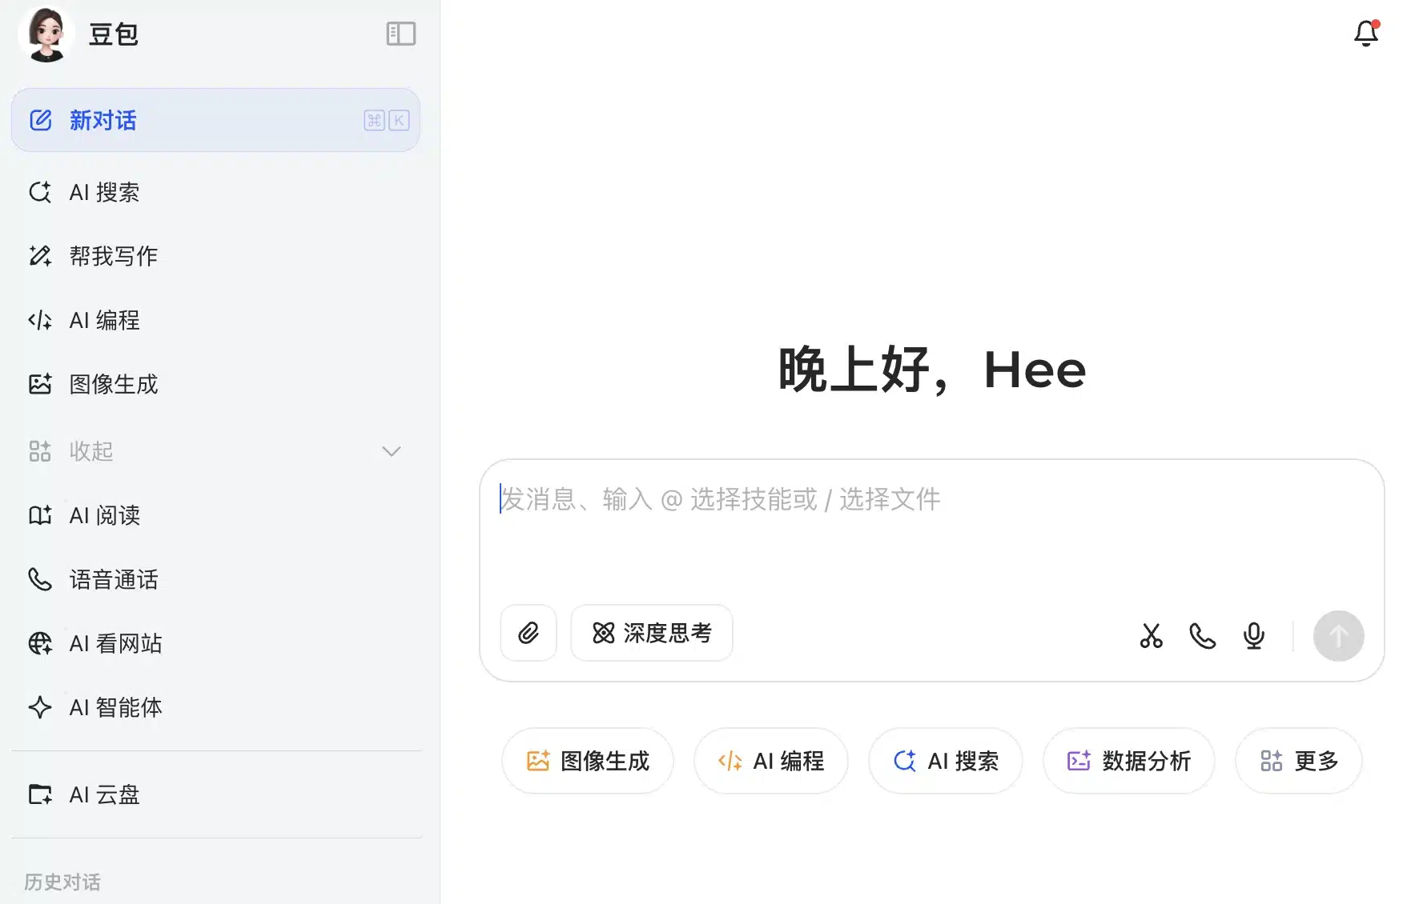Open the 图像生成 image generator

click(x=113, y=384)
